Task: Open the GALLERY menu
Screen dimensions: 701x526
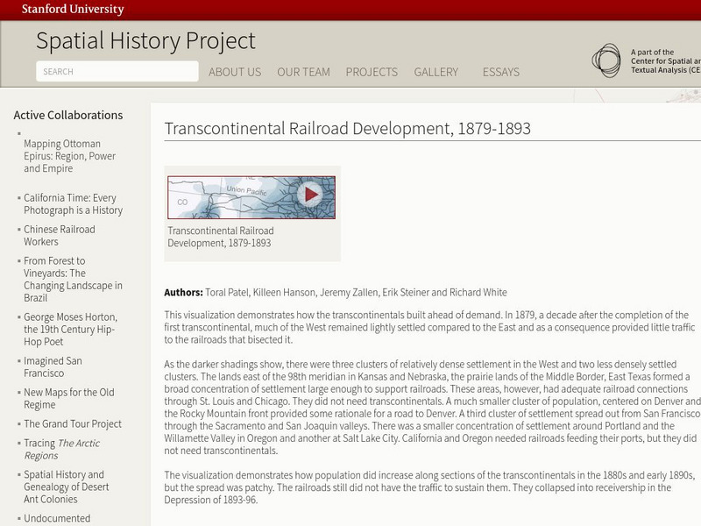Action: (x=435, y=72)
